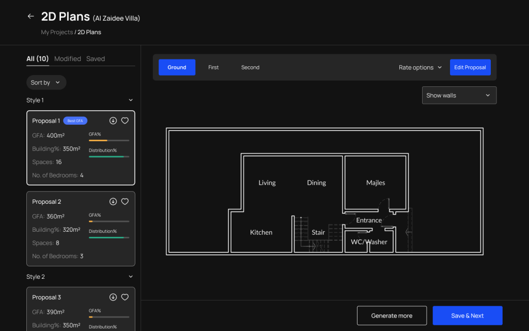Favorite Proposal 1 with the heart icon

pyautogui.click(x=125, y=121)
